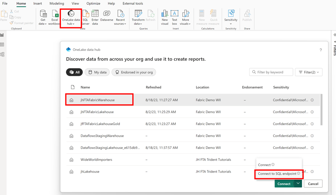Expand the Filter(2) dropdown
The width and height of the screenshot is (336, 195).
coord(308,72)
